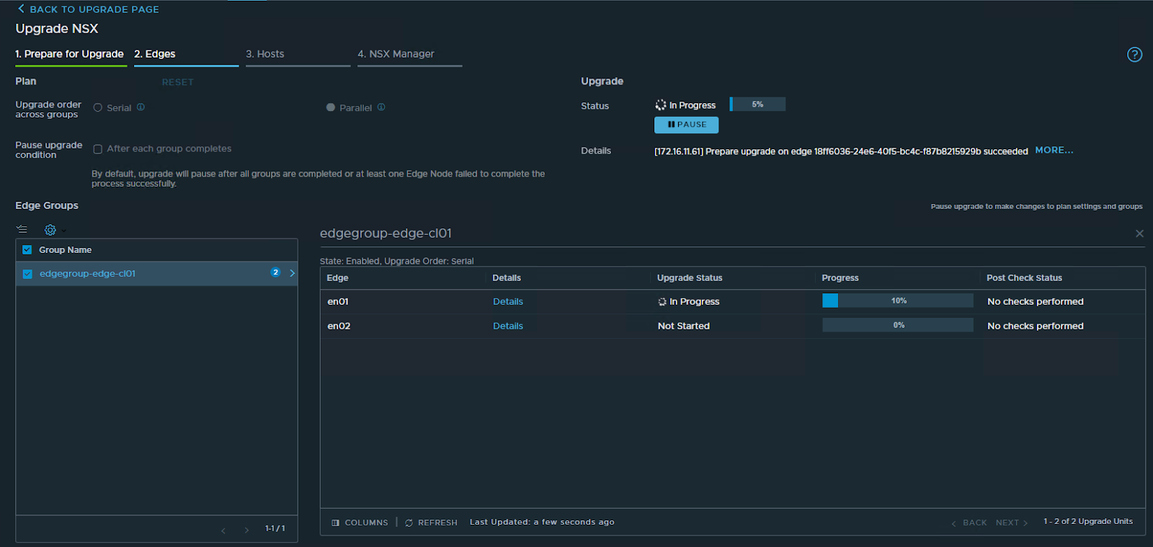Uncheck the edgegroup-edge-cl01 row checkbox
Screen dimensions: 1153x547
click(x=27, y=274)
